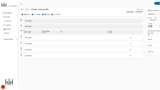
Task: Open the Visitors page
Action: (x=6, y=33)
